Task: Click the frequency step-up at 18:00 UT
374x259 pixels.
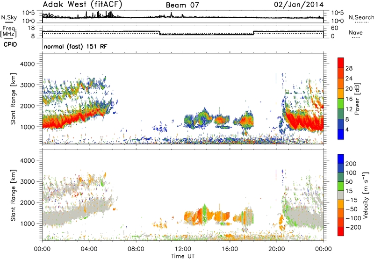Action: 253,33
